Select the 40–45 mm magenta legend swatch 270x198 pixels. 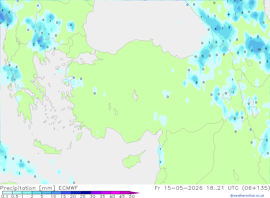tap(115, 193)
